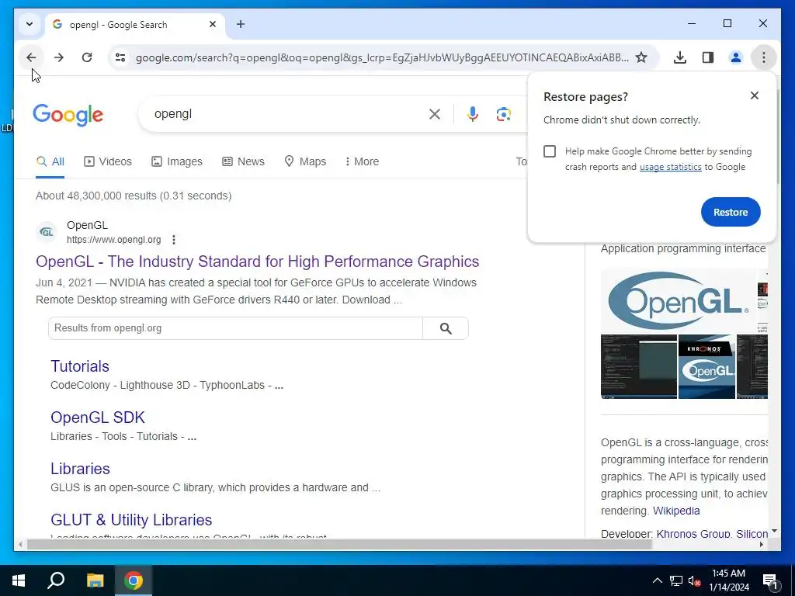Expand the More search options
795x596 pixels.
(362, 161)
